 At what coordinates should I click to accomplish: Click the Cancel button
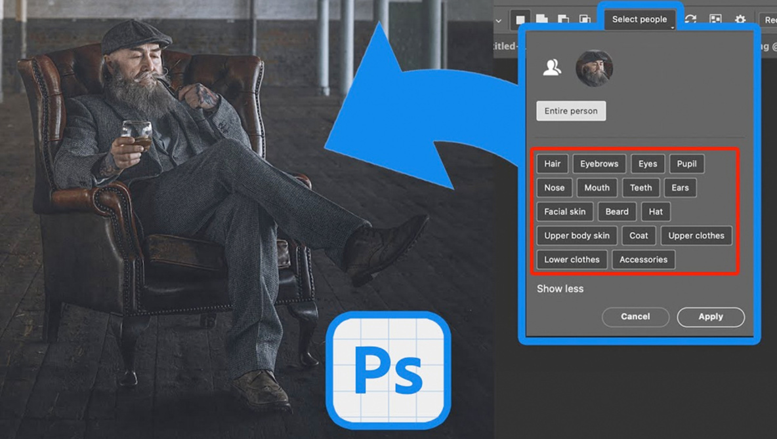pos(635,316)
